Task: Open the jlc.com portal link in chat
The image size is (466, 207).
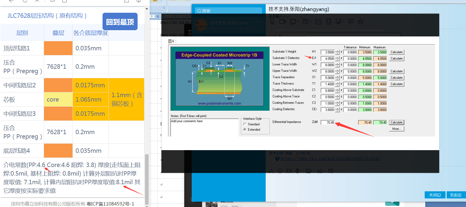Action: [330, 158]
